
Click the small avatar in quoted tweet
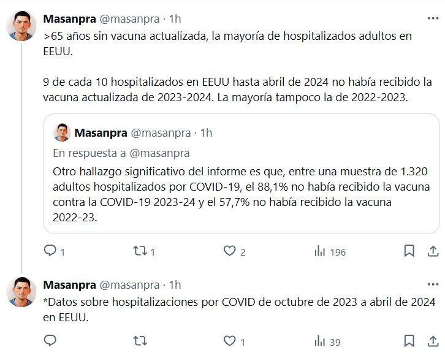[62, 132]
